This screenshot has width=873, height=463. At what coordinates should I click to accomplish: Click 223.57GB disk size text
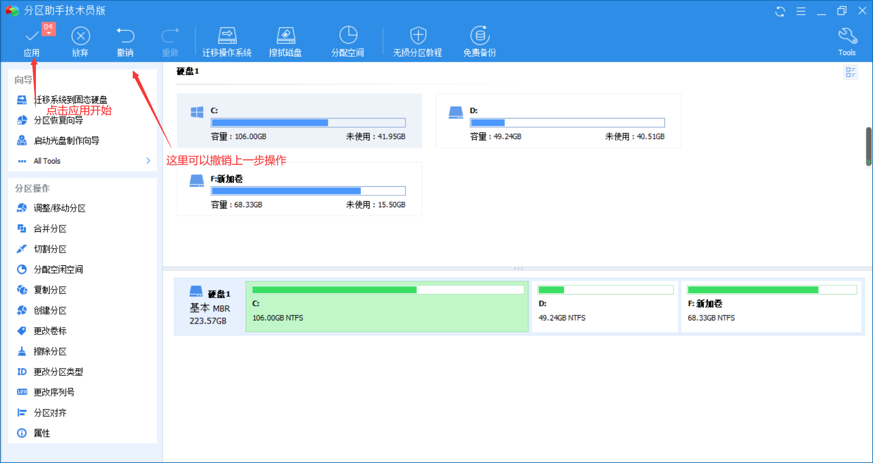pyautogui.click(x=208, y=321)
